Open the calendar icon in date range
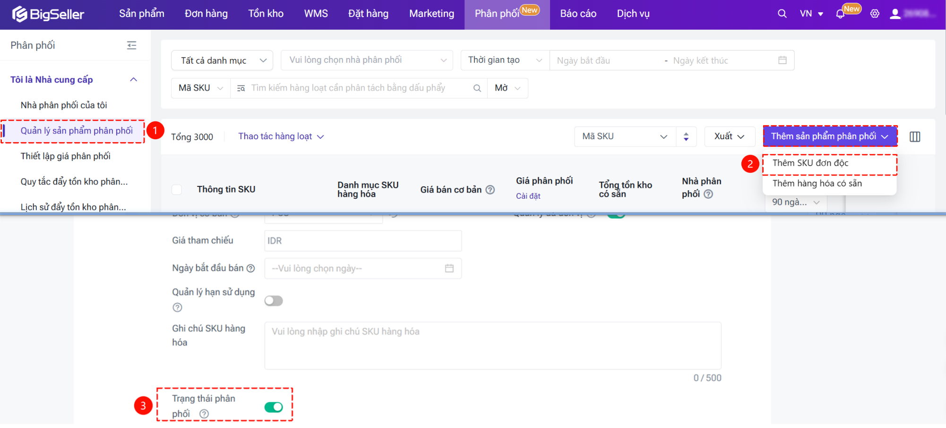 [783, 60]
